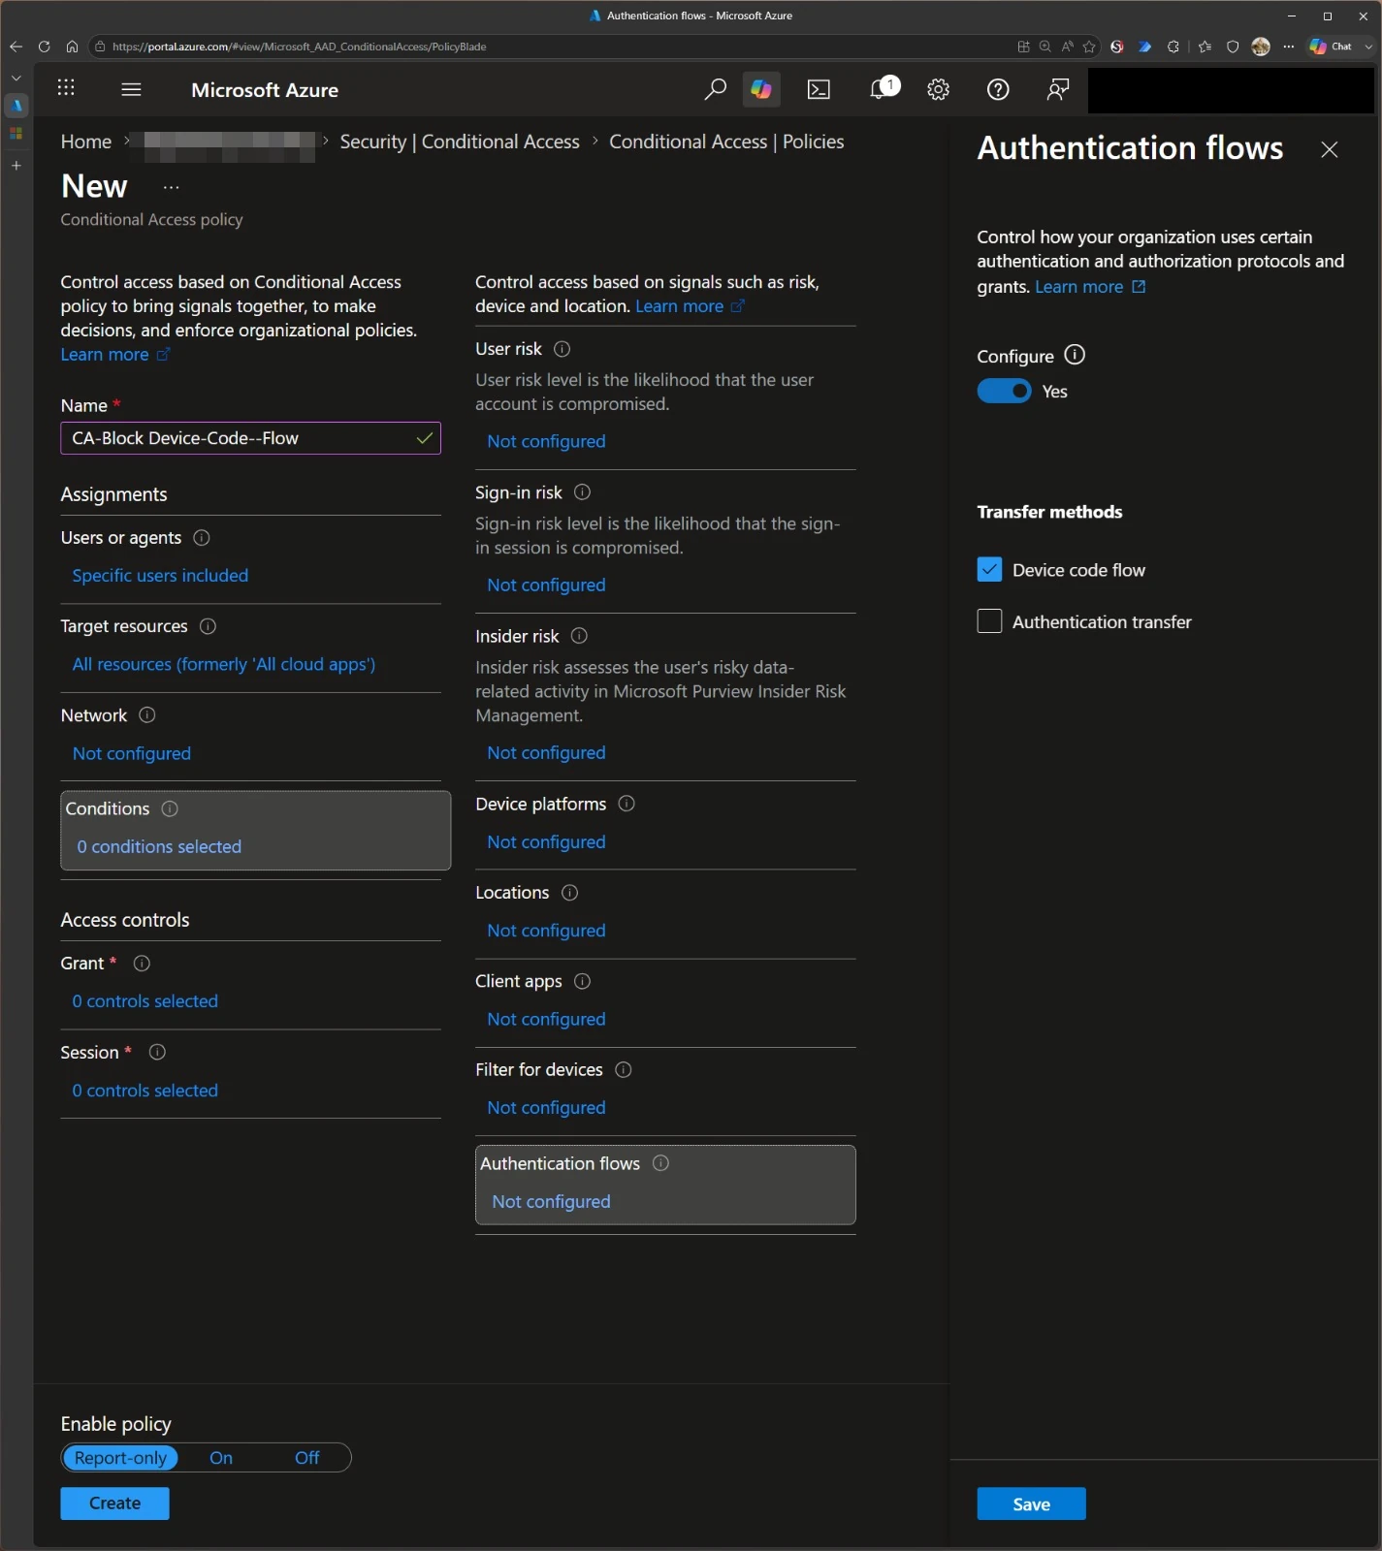Image resolution: width=1382 pixels, height=1551 pixels.
Task: Configure Locations condition
Action: [x=546, y=931]
